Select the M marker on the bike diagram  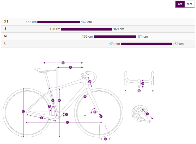[x=59, y=100]
